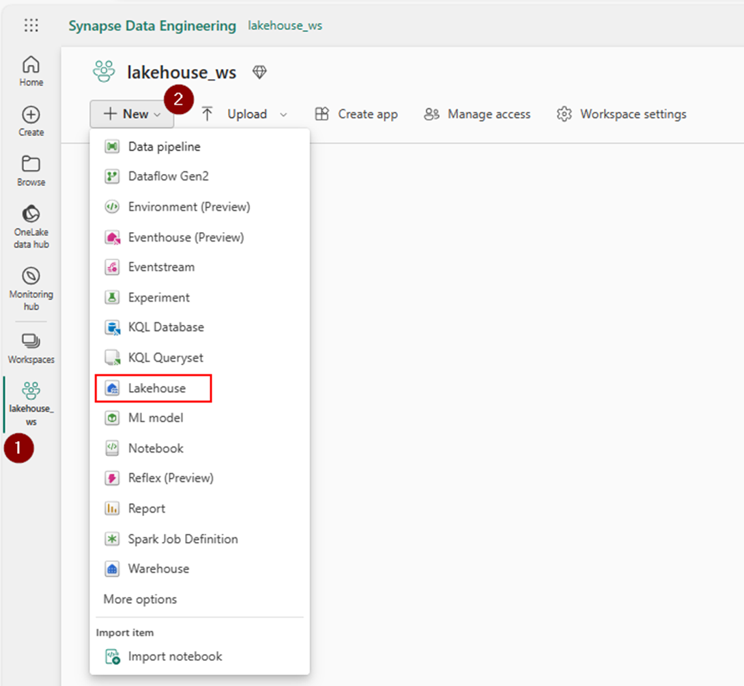Pick KQL Database from the list
Image resolution: width=744 pixels, height=686 pixels.
click(200, 328)
